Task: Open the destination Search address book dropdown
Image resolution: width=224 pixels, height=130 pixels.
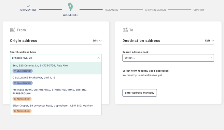Action: (168, 58)
